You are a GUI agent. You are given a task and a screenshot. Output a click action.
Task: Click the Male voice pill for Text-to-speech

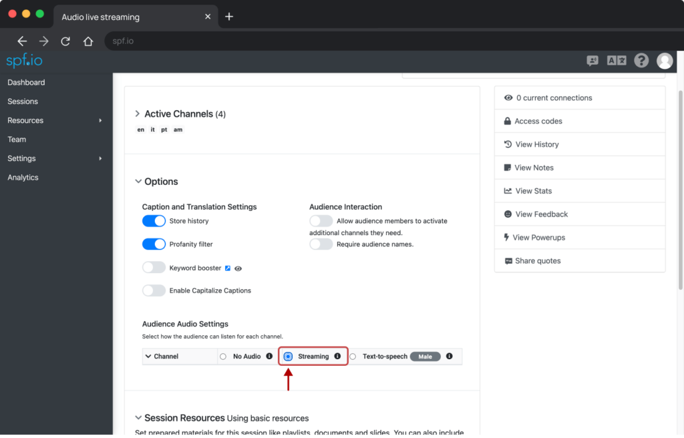tap(425, 356)
